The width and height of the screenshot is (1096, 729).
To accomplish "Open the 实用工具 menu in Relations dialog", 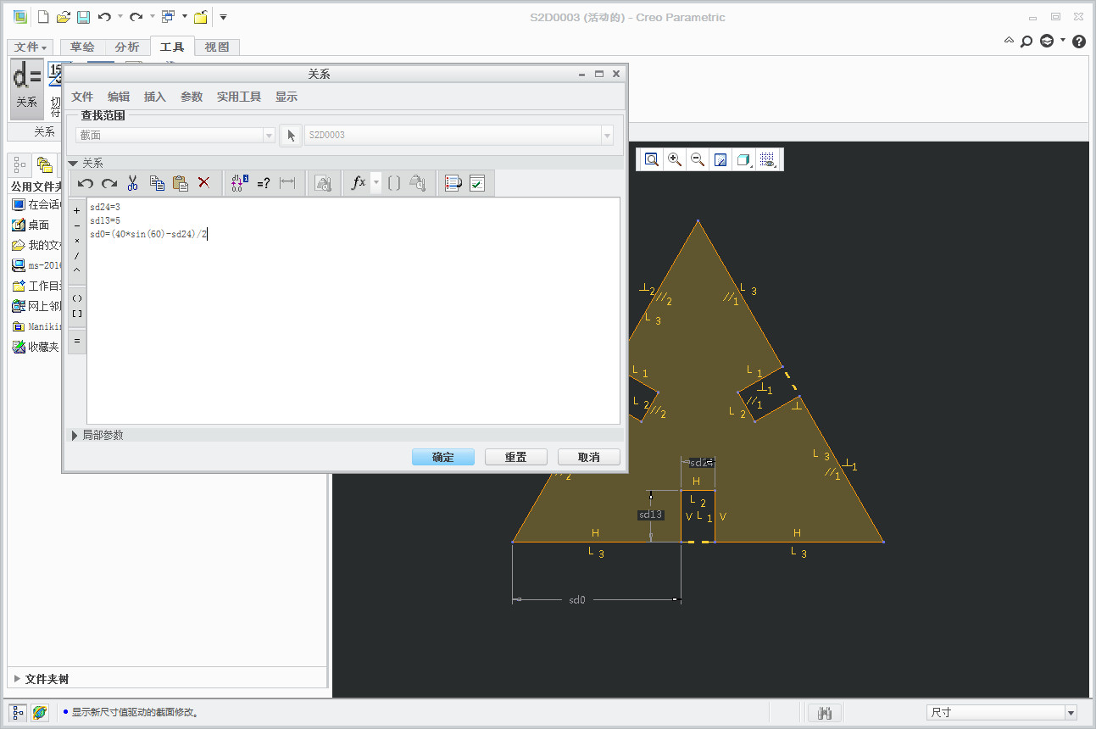I will coord(239,97).
